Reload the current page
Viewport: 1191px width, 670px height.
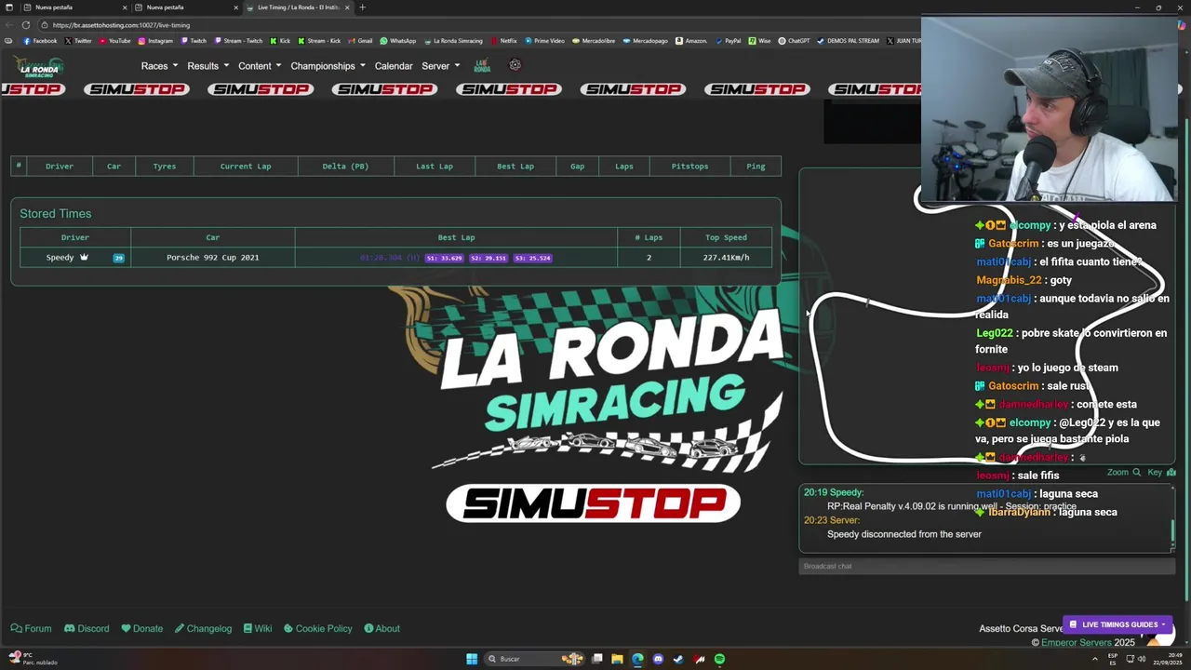(x=26, y=25)
